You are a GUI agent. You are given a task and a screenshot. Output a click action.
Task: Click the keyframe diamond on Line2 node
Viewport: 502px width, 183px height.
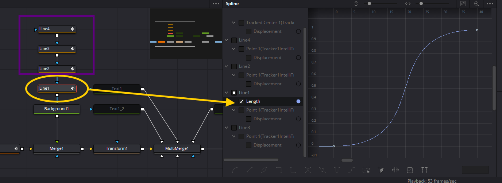click(x=73, y=69)
